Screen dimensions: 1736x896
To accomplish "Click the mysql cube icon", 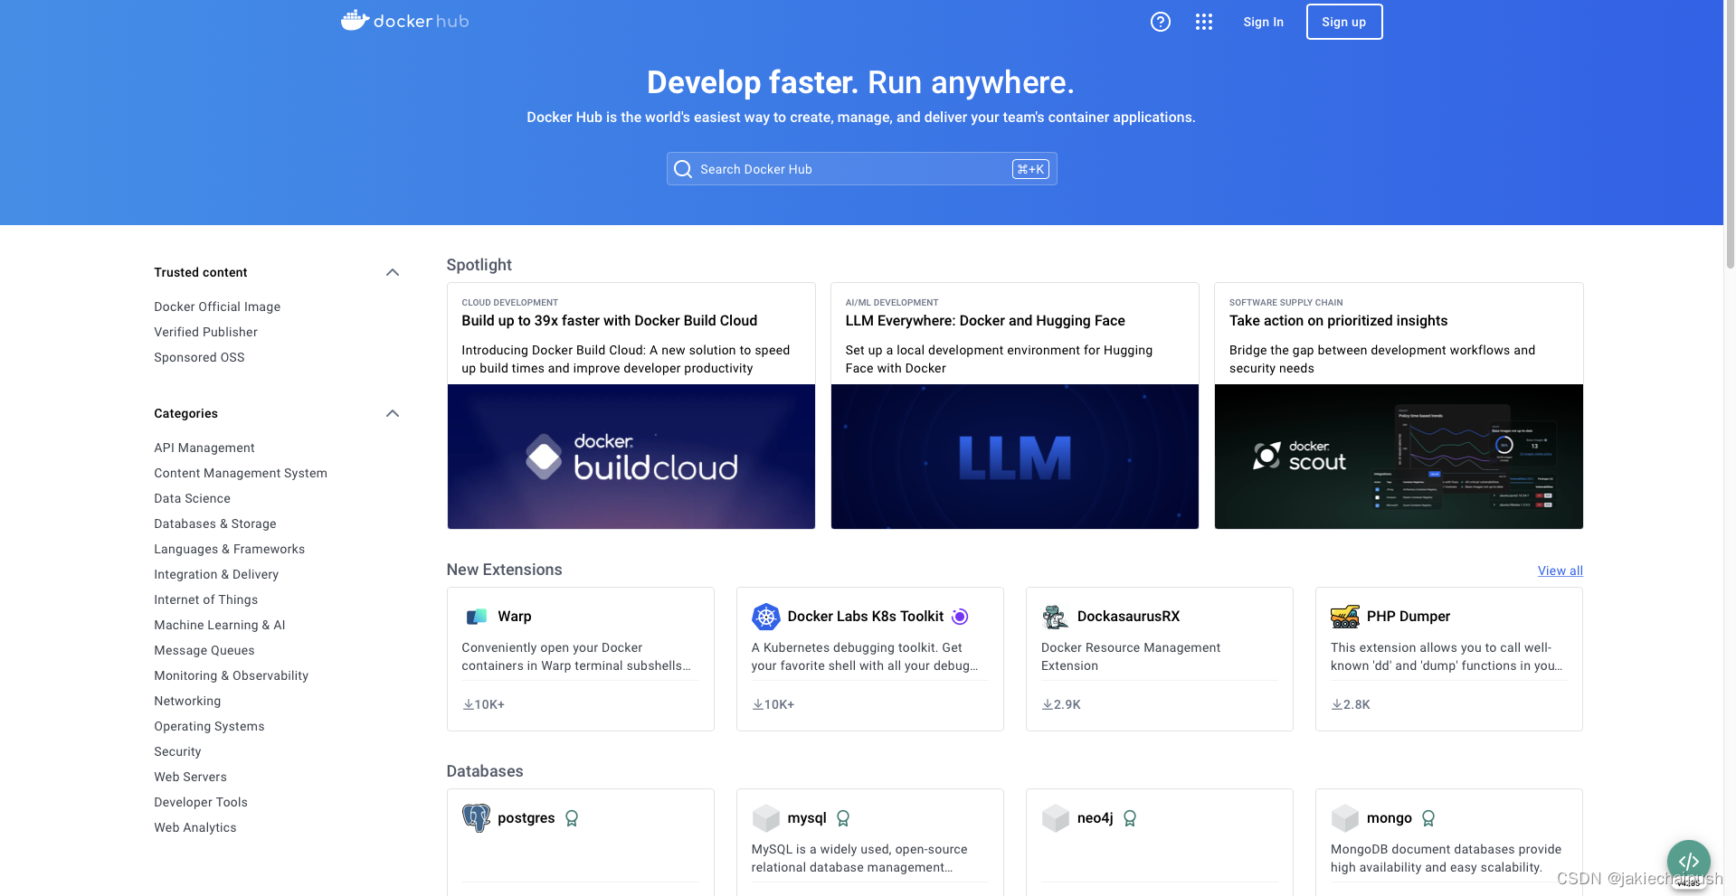I will (x=766, y=818).
